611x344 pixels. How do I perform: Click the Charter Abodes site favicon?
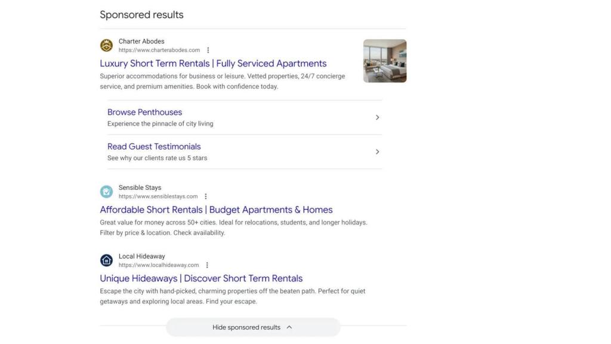pyautogui.click(x=106, y=45)
